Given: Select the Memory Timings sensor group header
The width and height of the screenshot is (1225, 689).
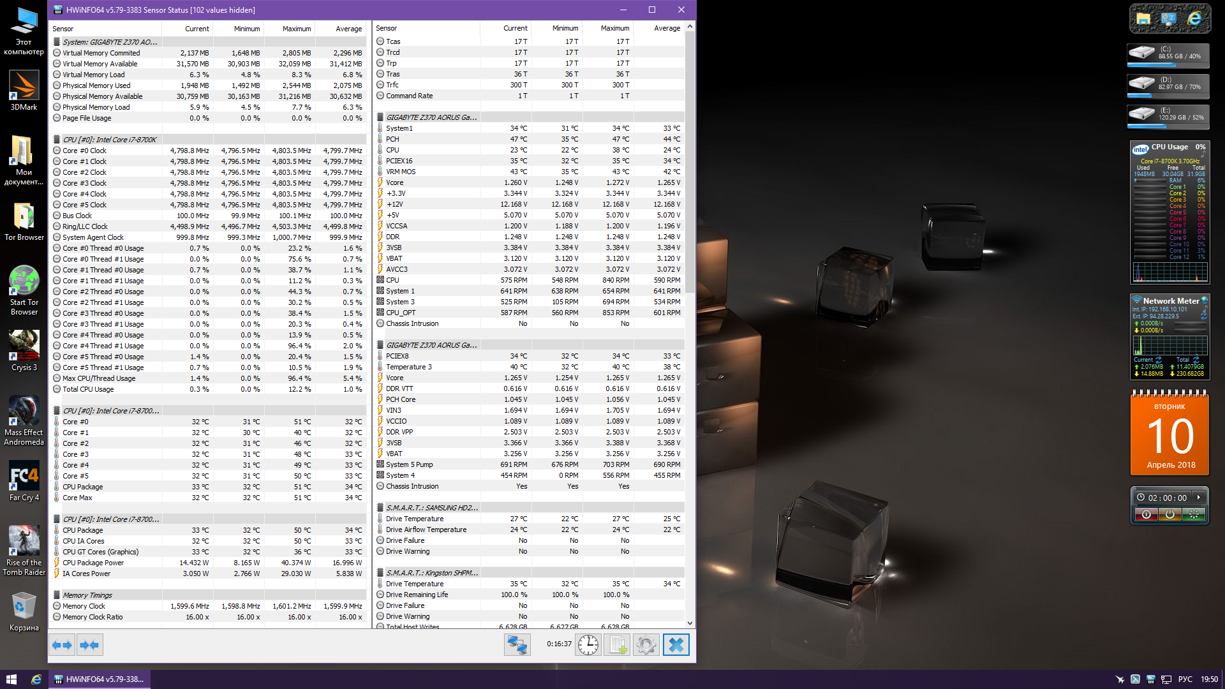Looking at the screenshot, I should pos(87,595).
